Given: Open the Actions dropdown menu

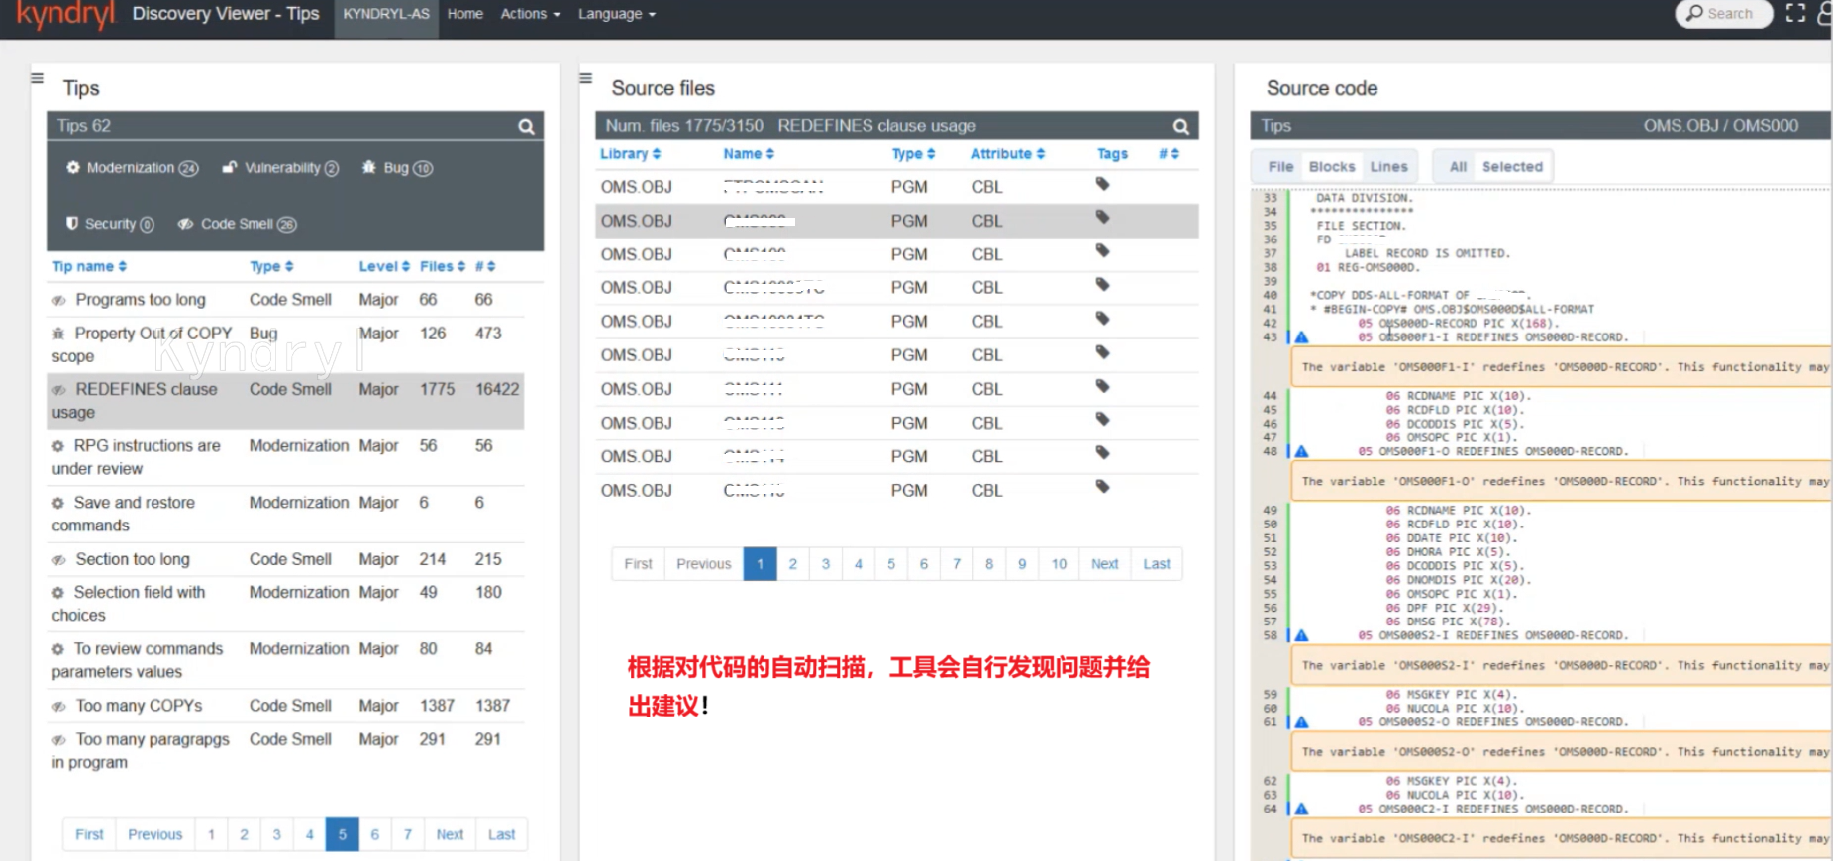Looking at the screenshot, I should [530, 14].
